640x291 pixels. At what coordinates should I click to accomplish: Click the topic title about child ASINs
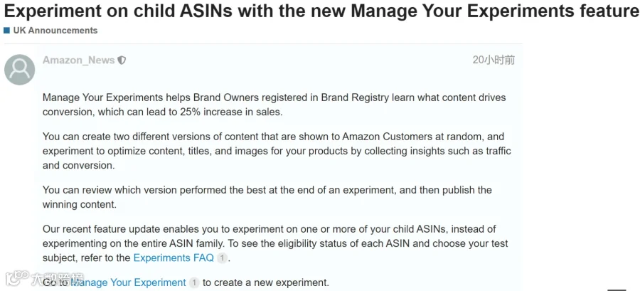point(321,12)
